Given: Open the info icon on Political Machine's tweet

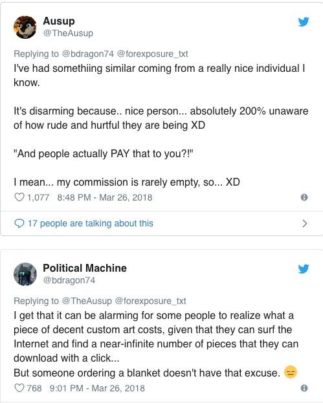Looking at the screenshot, I should pyautogui.click(x=304, y=388).
